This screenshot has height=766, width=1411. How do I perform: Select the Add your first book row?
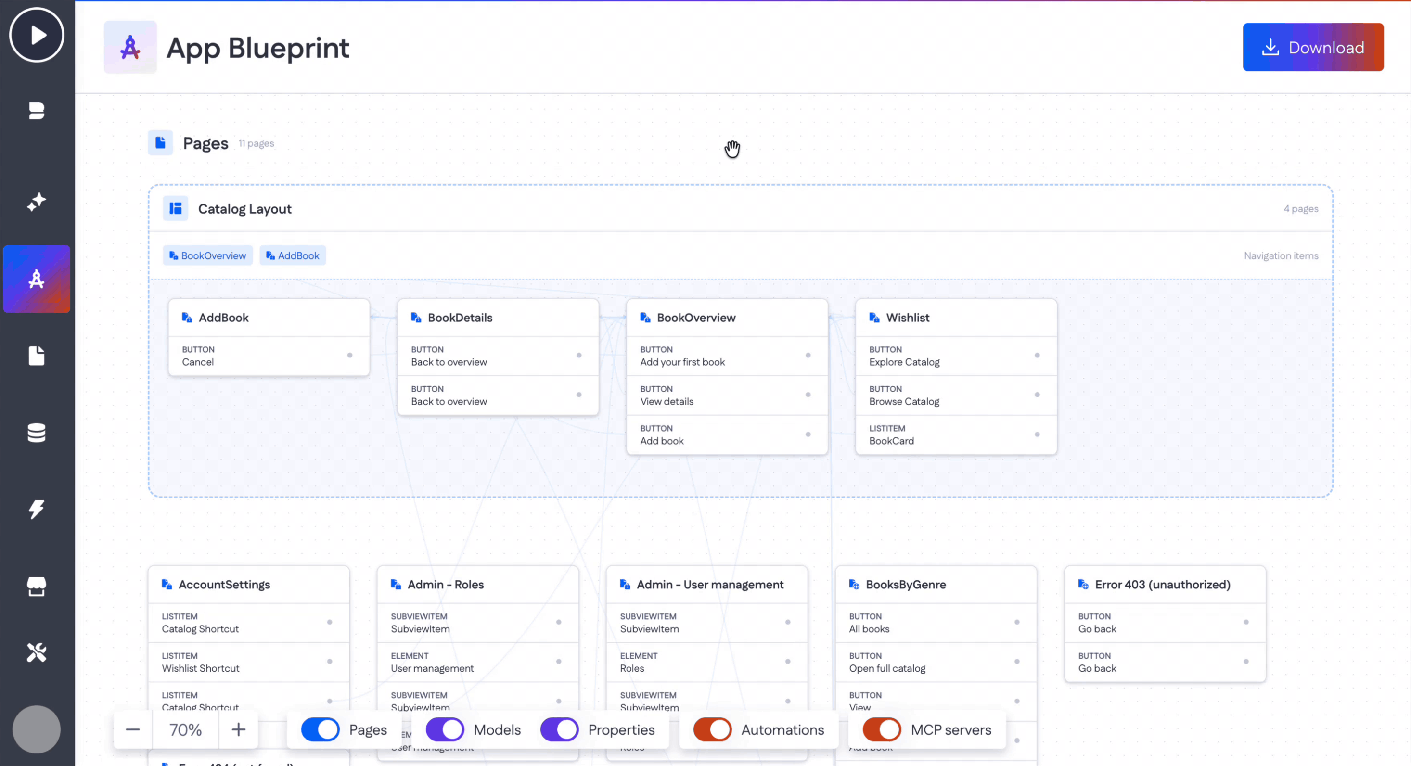click(727, 356)
